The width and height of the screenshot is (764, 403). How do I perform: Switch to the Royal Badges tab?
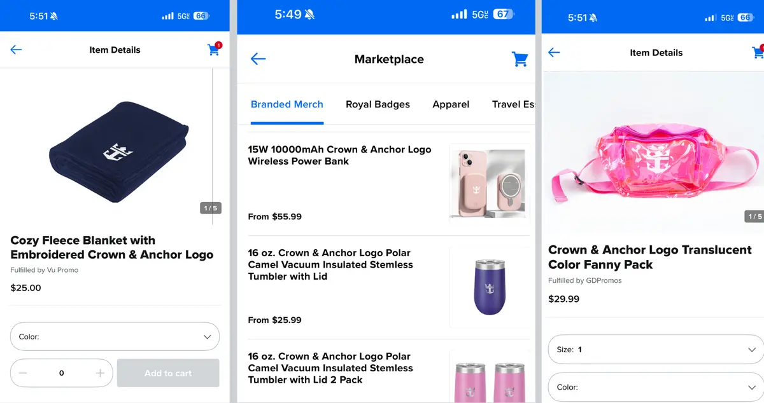pyautogui.click(x=378, y=104)
